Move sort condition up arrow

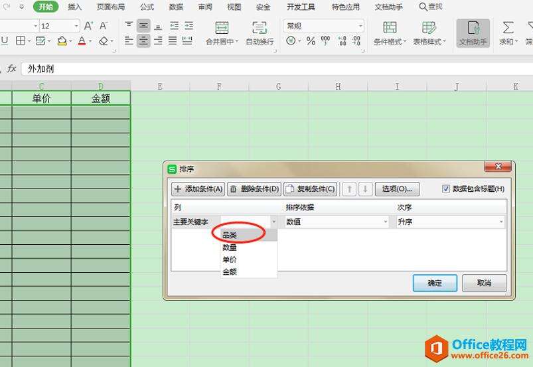tap(349, 189)
